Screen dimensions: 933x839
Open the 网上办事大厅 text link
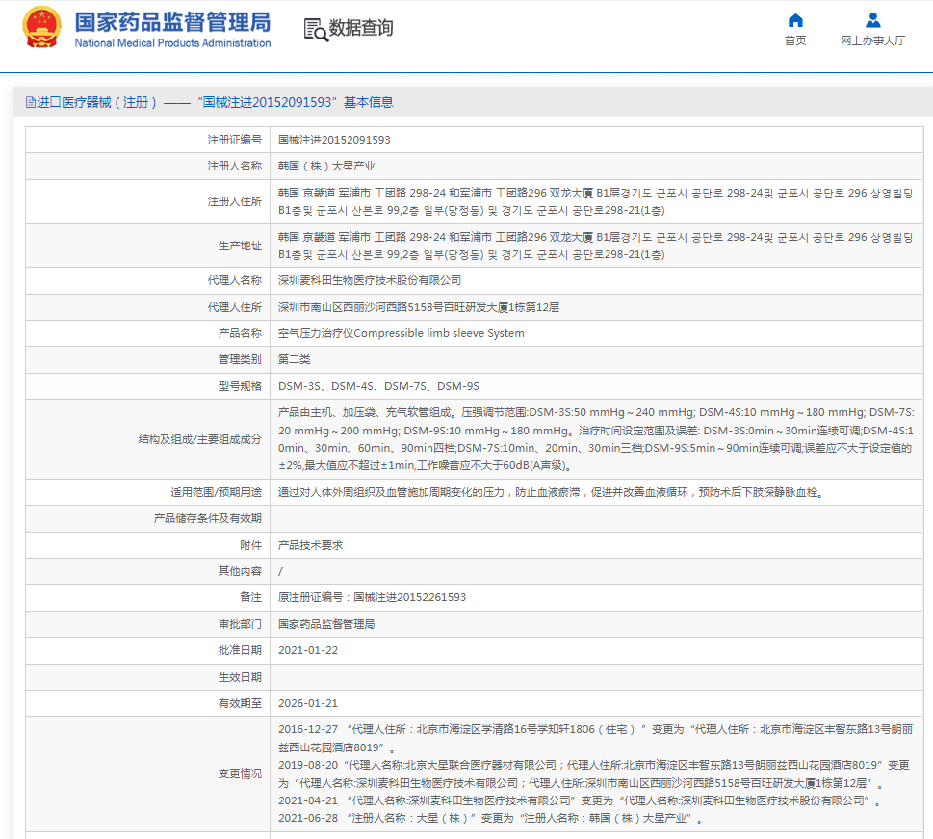tap(872, 40)
